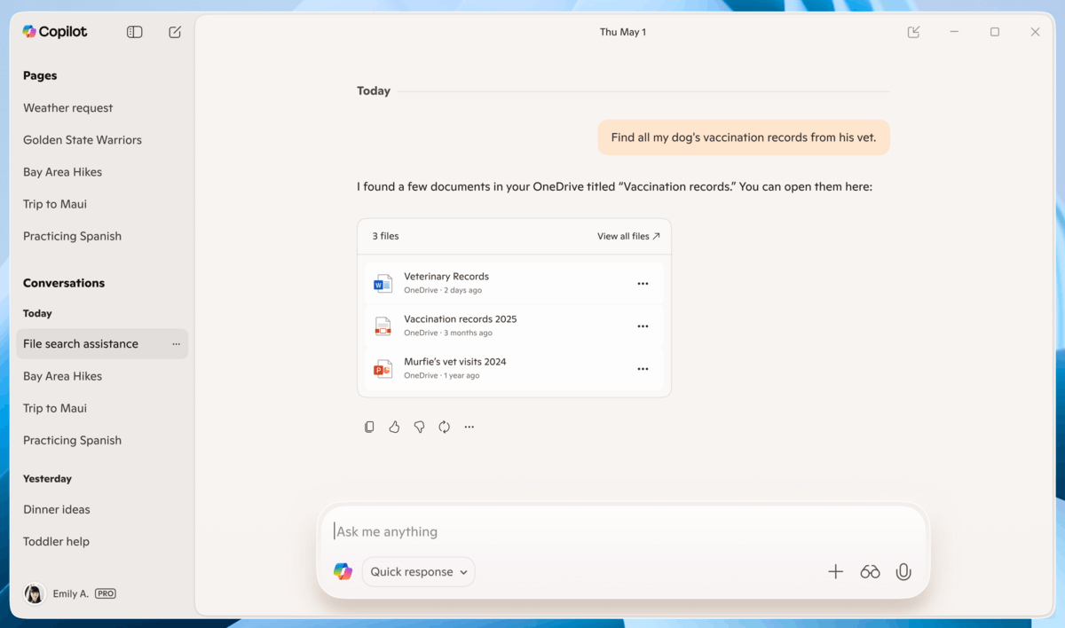Click the microphone icon to speak
The width and height of the screenshot is (1065, 628).
903,572
